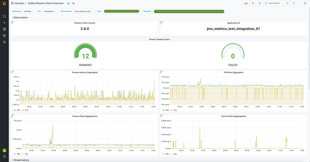Screen dimensions: 310x162
Task: Star the Kafka Streams Client Overview dashboard
Action: pos(69,3)
